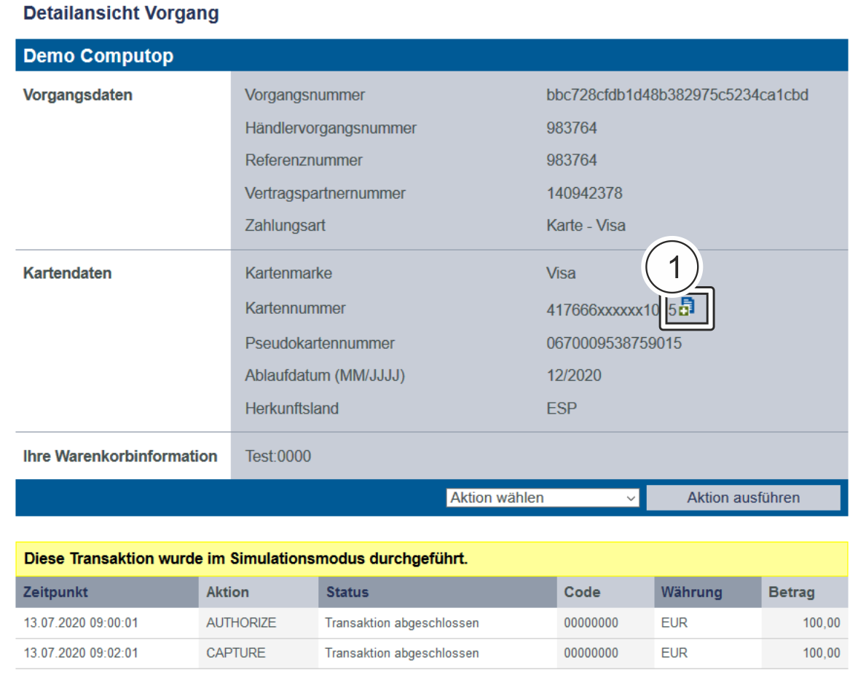Click the Betrag column header
This screenshot has width=858, height=675.
pyautogui.click(x=791, y=592)
